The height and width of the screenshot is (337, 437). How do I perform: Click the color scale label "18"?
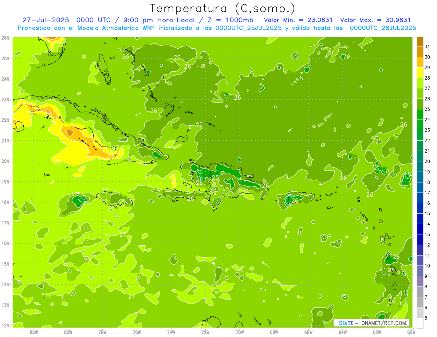(427, 182)
